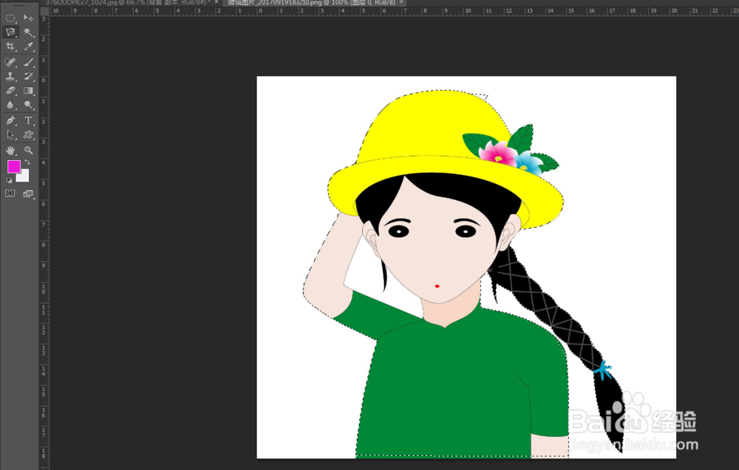Select the Elliptical Marquee tool
739x470 pixels.
click(x=10, y=18)
